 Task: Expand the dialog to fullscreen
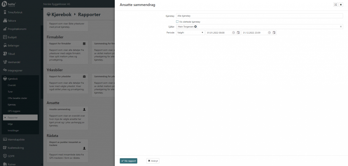click(336, 5)
